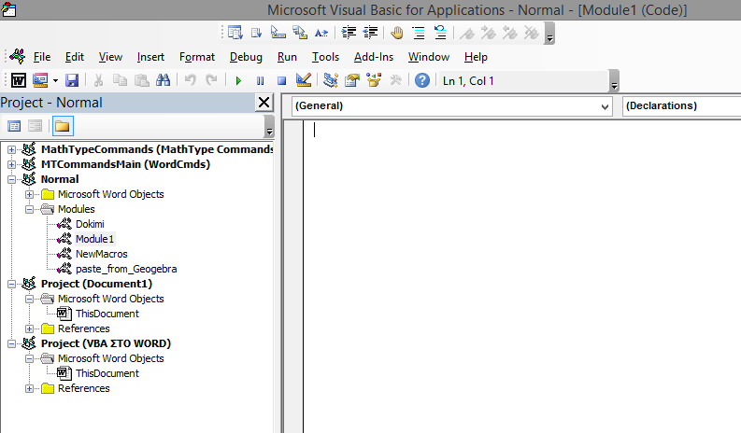
Task: Toggle Design Mode icon
Action: tap(304, 80)
